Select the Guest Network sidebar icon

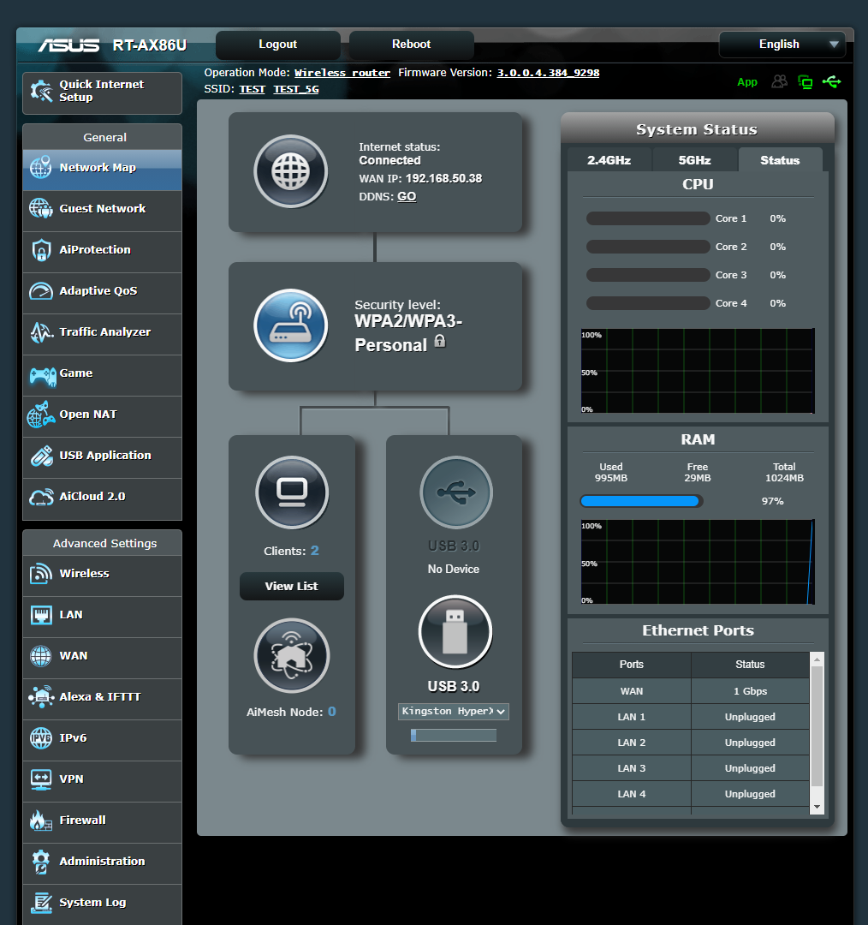pos(39,210)
